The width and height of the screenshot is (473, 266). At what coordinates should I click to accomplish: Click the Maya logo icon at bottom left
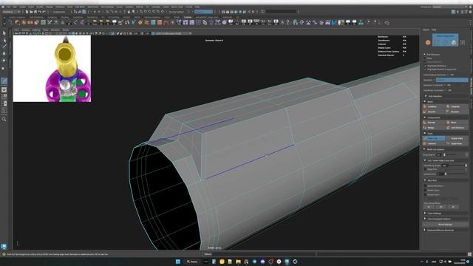tap(4, 246)
